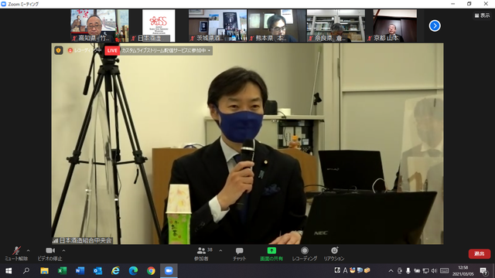Open network status tray icon
Image resolution: width=495 pixels, height=278 pixels.
pos(425,271)
